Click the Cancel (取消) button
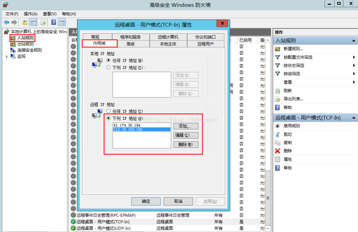This screenshot has width=358, height=232. (x=178, y=201)
